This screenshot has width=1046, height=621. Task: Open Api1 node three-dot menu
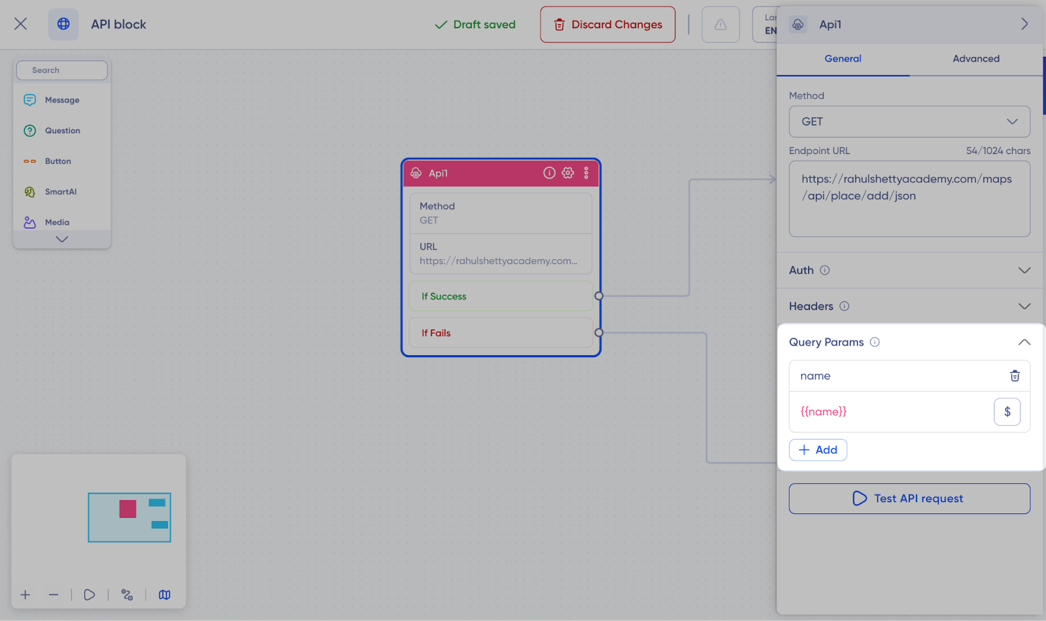point(586,173)
